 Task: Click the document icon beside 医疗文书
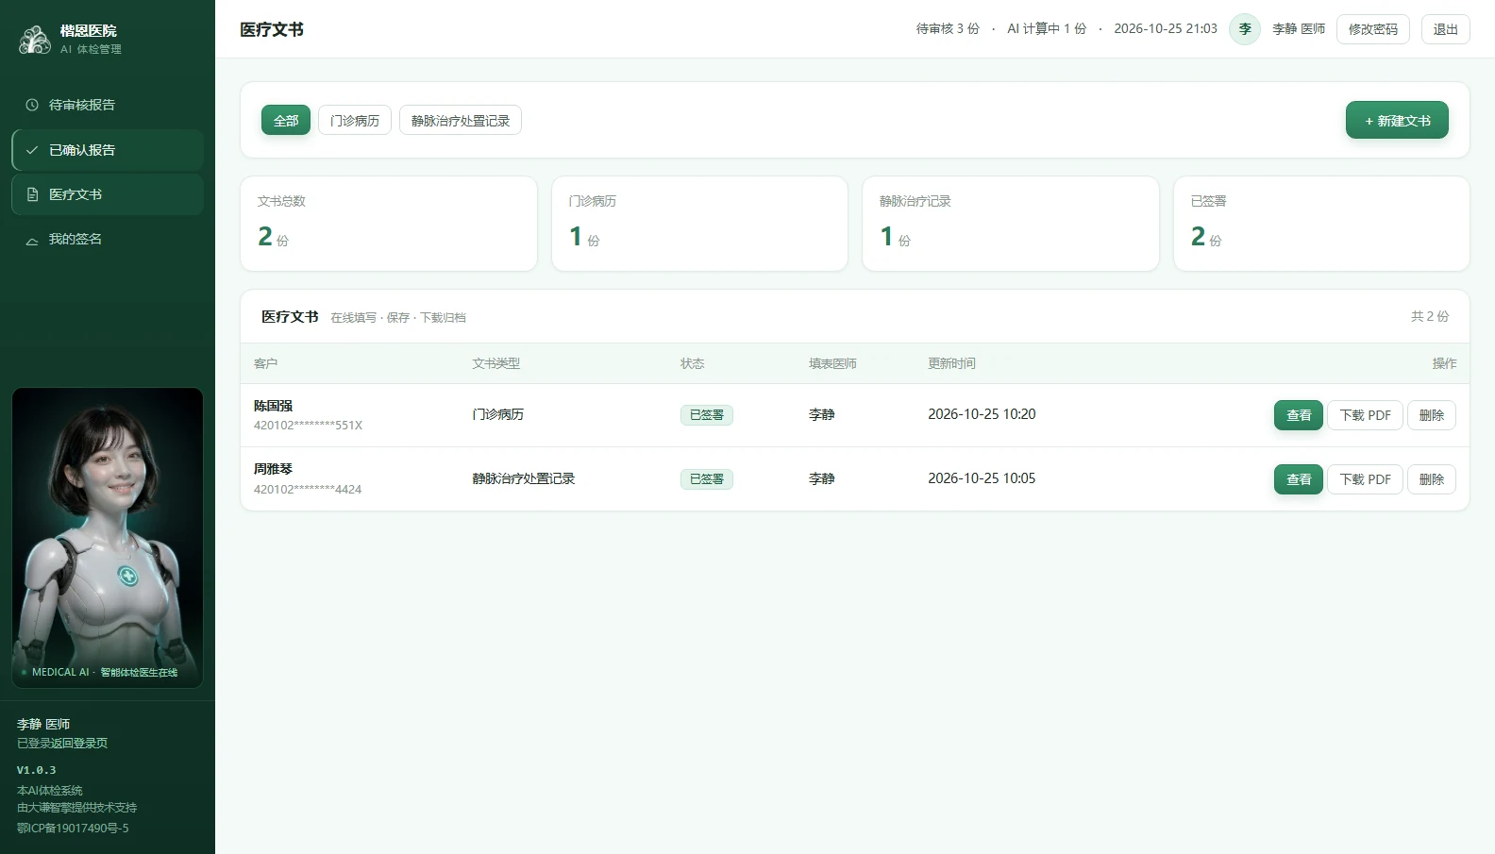coord(32,194)
